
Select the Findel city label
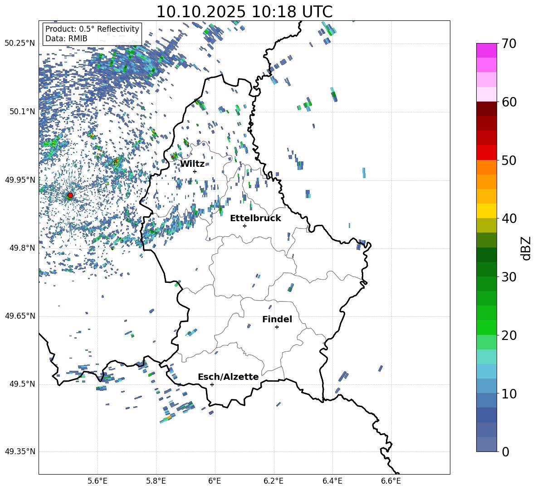277,319
